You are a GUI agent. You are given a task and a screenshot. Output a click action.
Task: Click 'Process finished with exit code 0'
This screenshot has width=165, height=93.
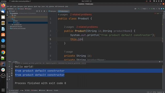tap(40, 83)
